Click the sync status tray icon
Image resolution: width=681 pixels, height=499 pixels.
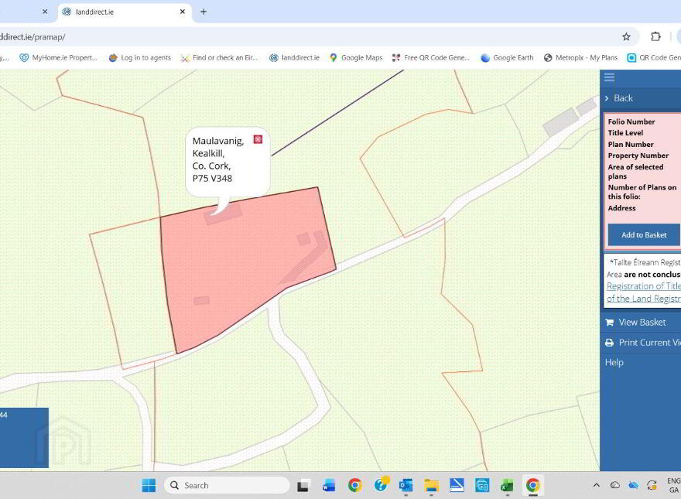pyautogui.click(x=652, y=485)
